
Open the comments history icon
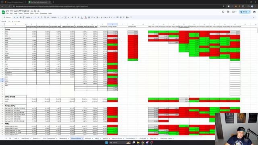click(x=228, y=12)
